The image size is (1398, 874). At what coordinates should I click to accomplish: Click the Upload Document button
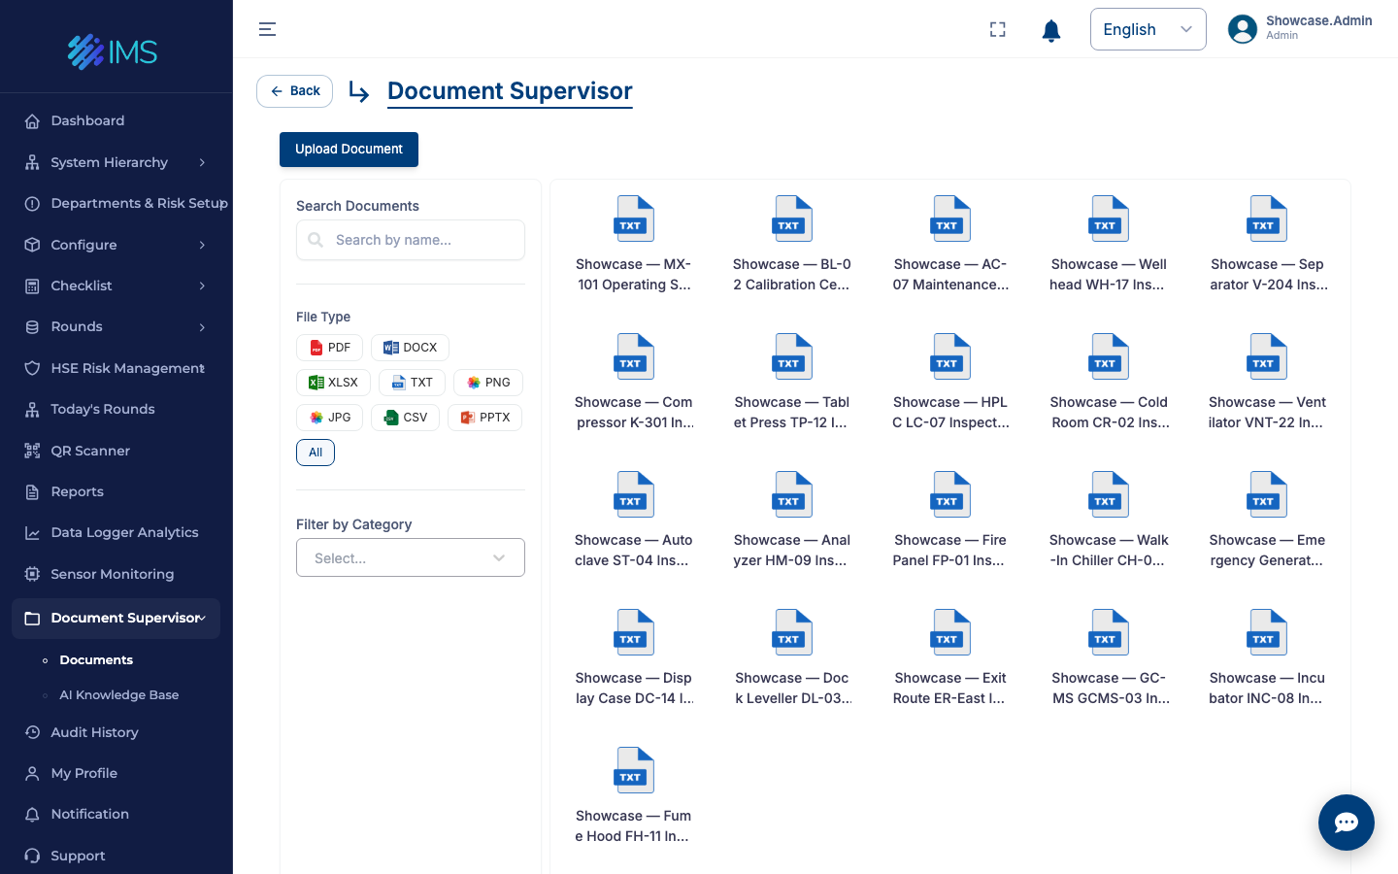349,150
